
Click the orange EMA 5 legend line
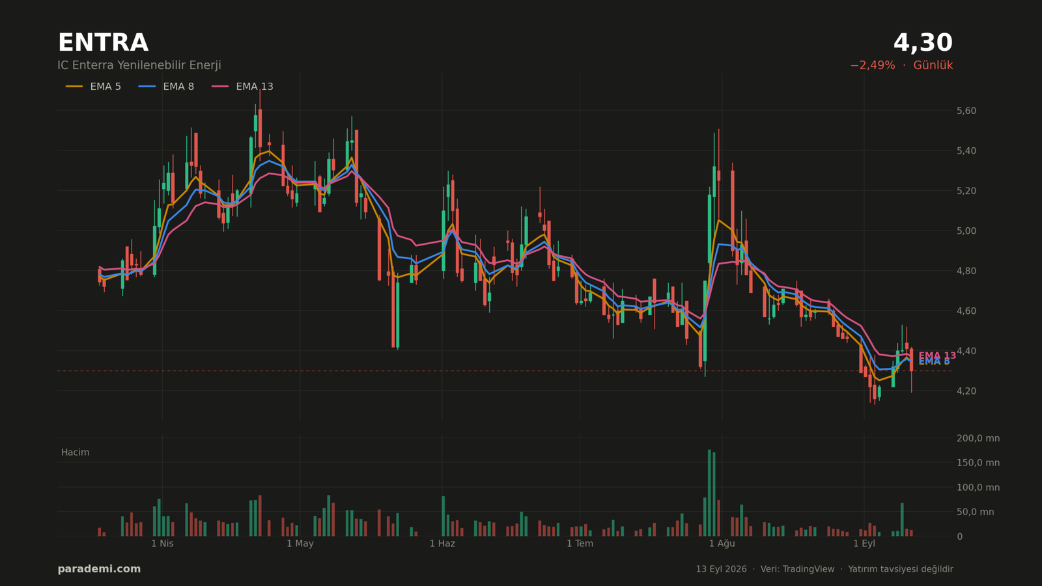74,87
